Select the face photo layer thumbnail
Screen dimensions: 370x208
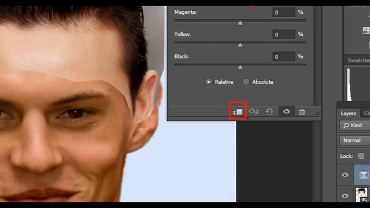pyautogui.click(x=362, y=195)
